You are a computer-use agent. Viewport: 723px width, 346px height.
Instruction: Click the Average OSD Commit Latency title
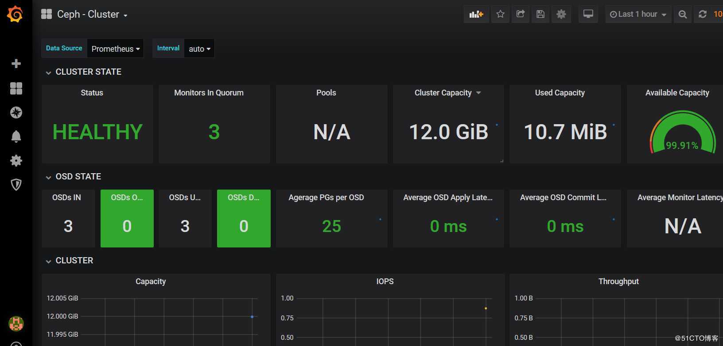tap(563, 198)
